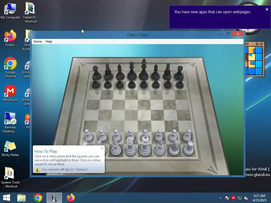The width and height of the screenshot is (271, 203).
Task: Select Google Chrome desktop shortcut
Action: pyautogui.click(x=10, y=67)
